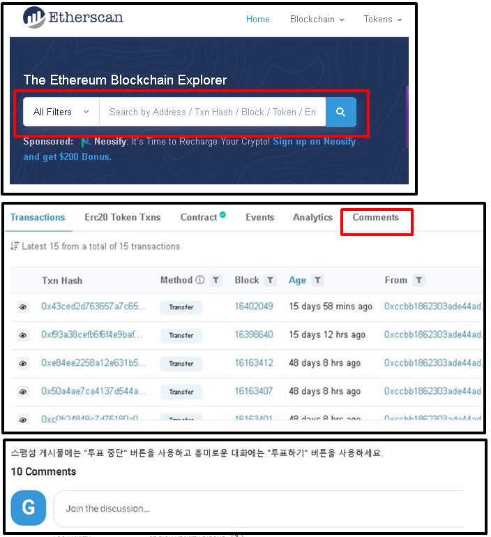491x537 pixels.
Task: Expand the Blockchain menu
Action: point(317,19)
